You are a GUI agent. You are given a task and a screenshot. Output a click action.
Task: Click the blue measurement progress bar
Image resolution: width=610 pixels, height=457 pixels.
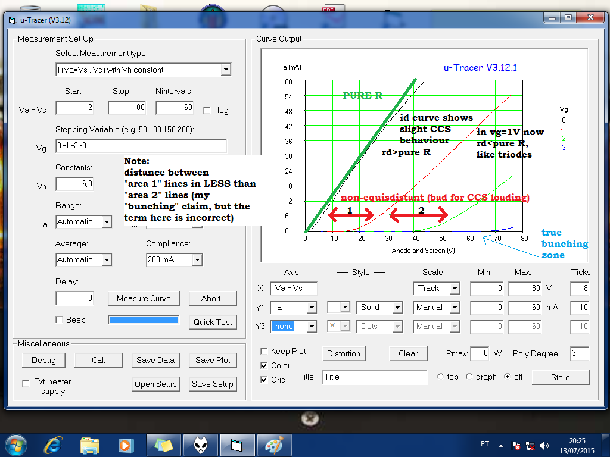click(x=144, y=320)
